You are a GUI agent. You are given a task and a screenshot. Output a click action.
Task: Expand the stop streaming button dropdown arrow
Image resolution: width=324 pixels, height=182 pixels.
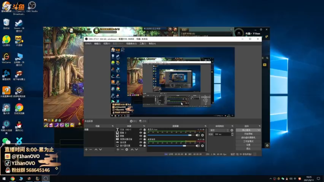pyautogui.click(x=259, y=130)
